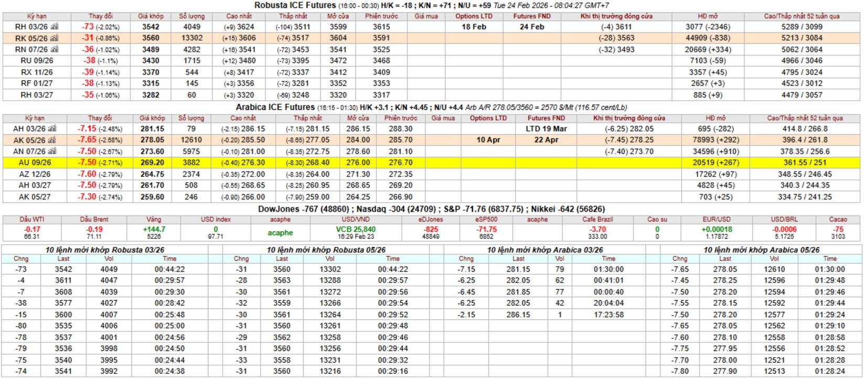The image size is (864, 379).
Task: Click the Vàng gold price +144.7
Action: coord(154,229)
